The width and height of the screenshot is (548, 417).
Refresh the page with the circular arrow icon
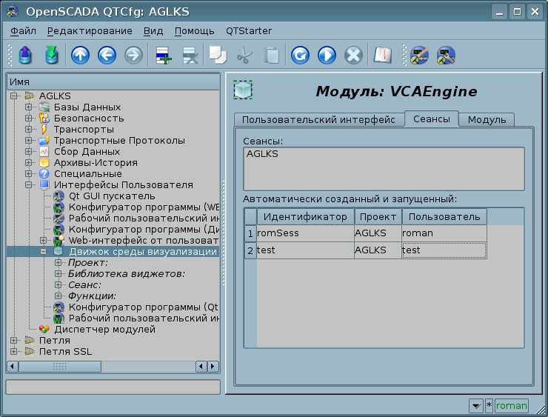tap(300, 56)
